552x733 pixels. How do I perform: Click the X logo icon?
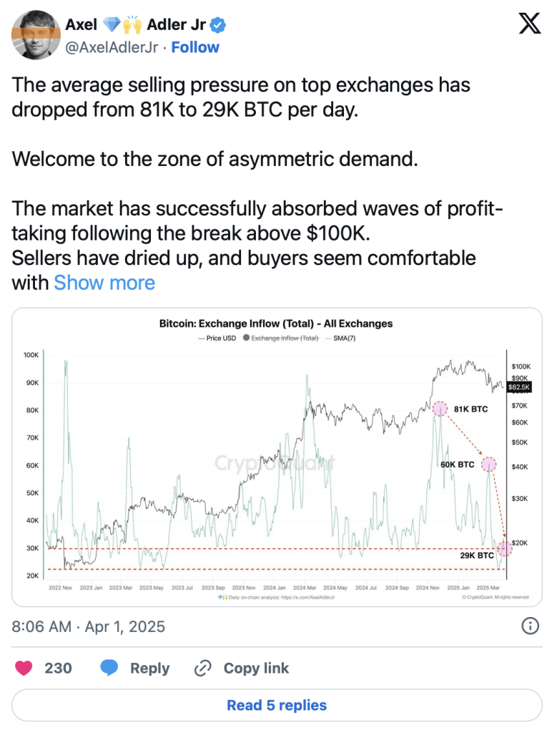point(529,24)
